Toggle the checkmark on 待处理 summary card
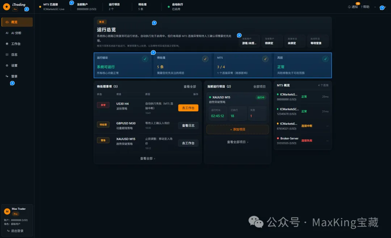This screenshot has width=391, height=238. (x=205, y=59)
